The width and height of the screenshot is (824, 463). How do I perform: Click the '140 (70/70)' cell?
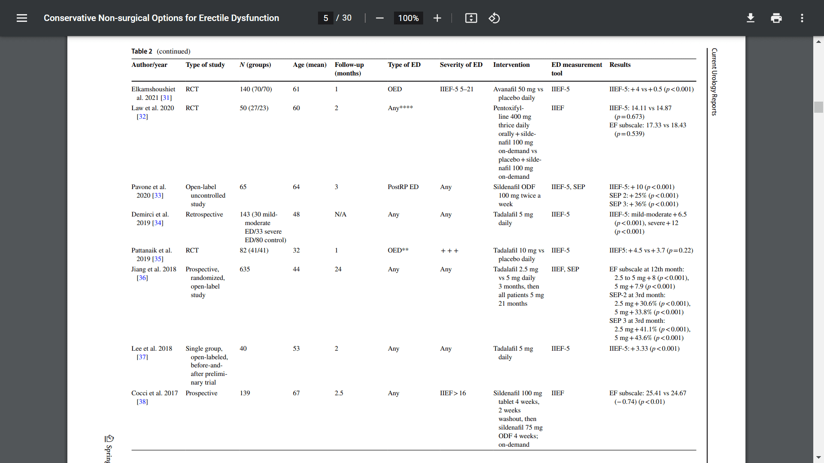tap(256, 89)
